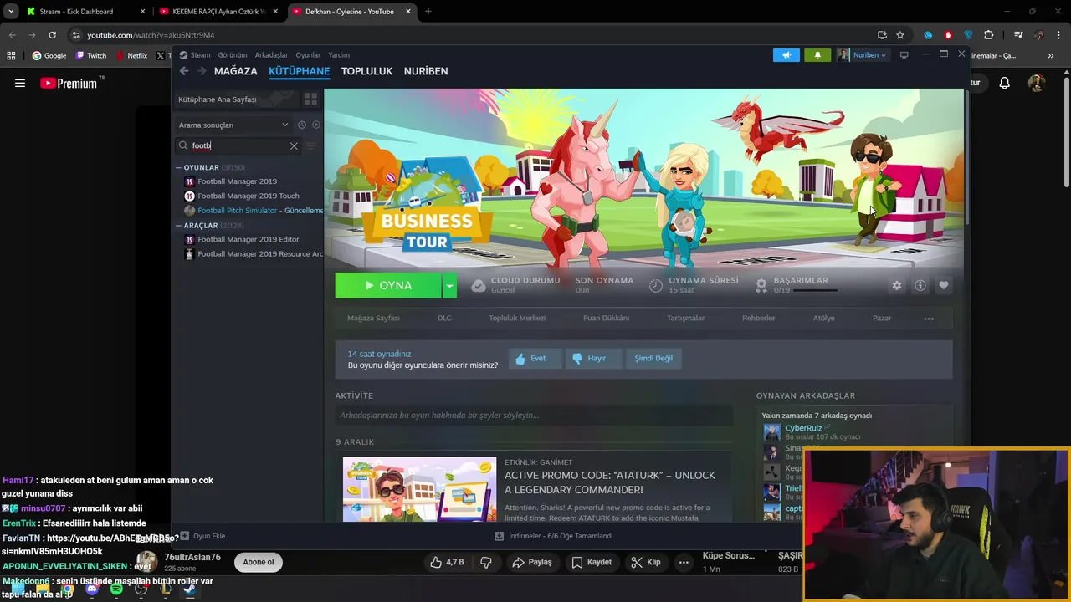Open Business Tour game settings gear

pyautogui.click(x=897, y=285)
